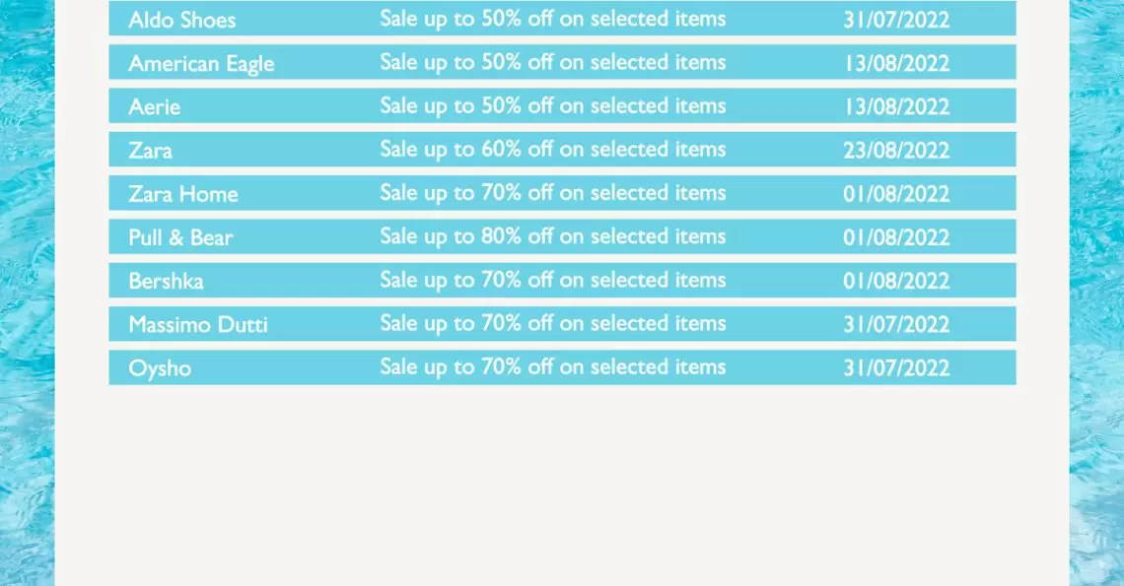Click the Pull & Bear brand name

pos(180,237)
